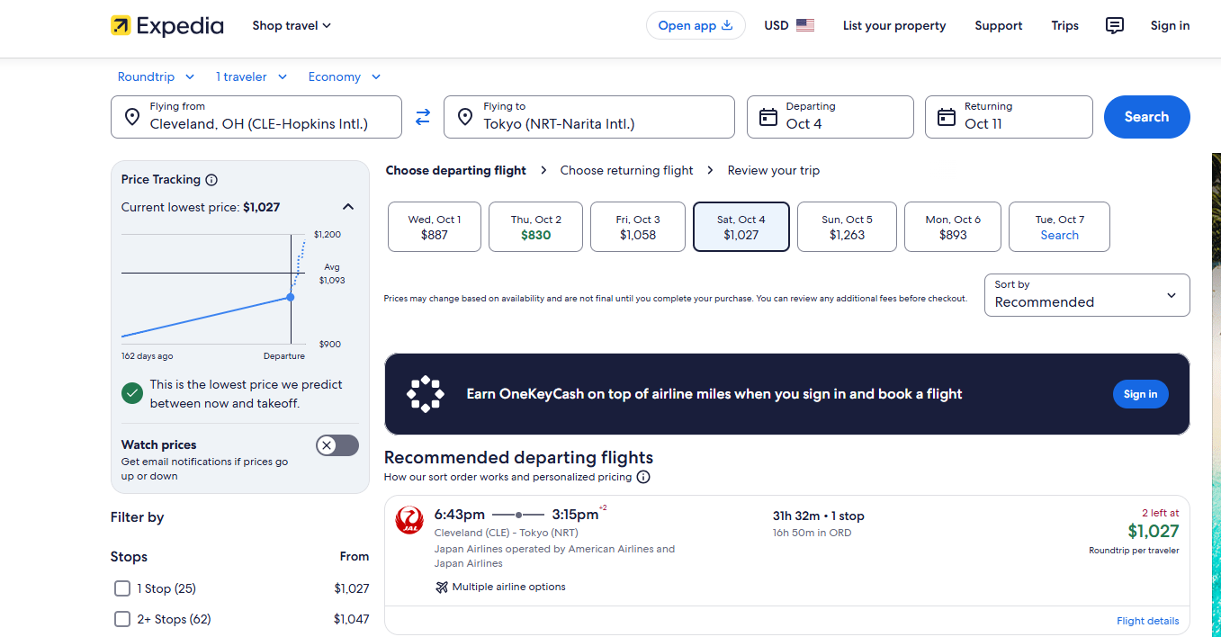Screen dimensions: 1221x637
Task: Open the Roundtrip trip type dropdown
Action: coord(158,76)
